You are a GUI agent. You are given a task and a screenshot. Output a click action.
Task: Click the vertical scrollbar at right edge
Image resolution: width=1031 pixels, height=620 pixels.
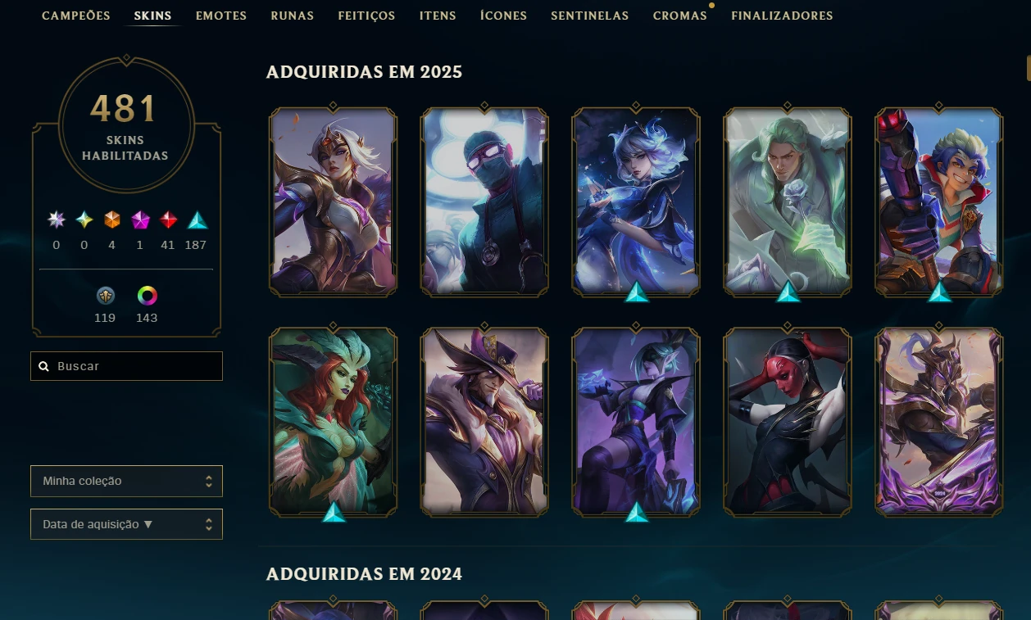point(1028,67)
